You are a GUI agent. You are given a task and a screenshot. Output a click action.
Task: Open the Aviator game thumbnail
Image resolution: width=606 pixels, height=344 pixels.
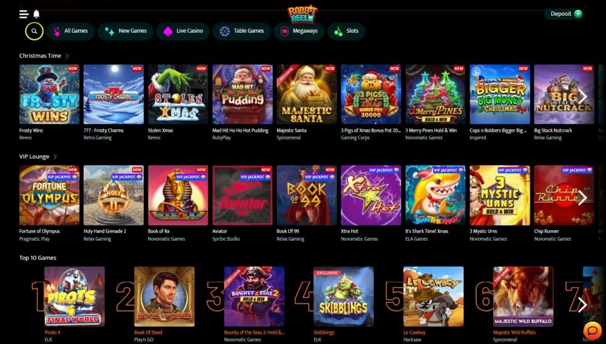[x=242, y=195]
